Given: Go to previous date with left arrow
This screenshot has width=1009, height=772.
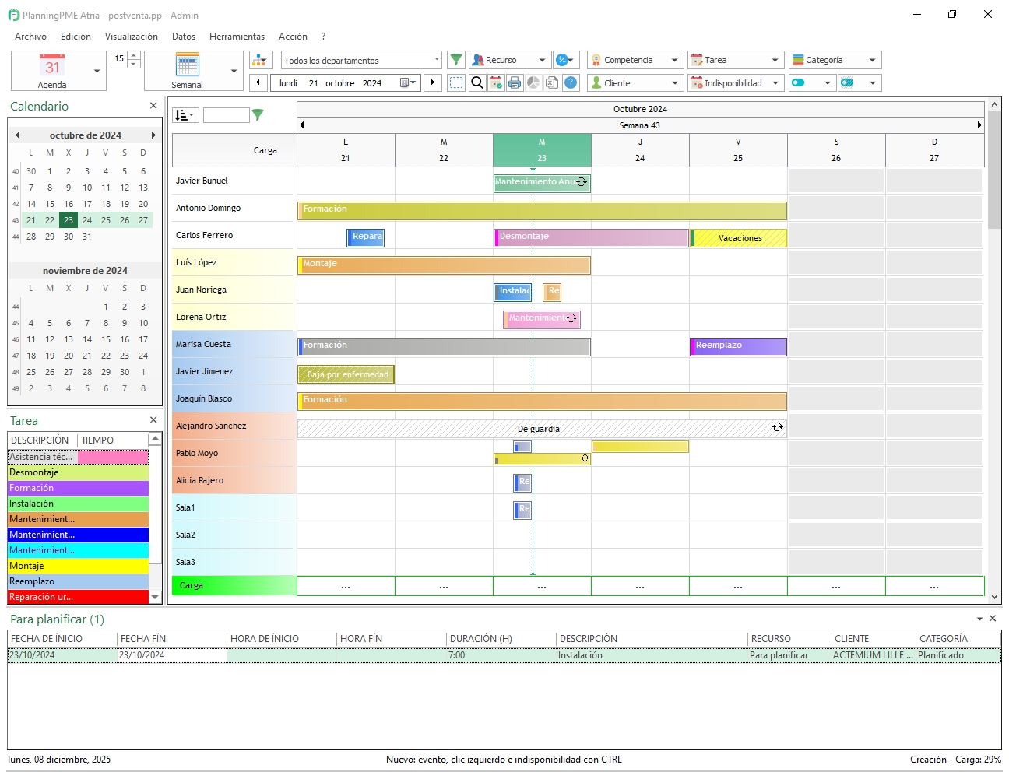Looking at the screenshot, I should coord(258,82).
